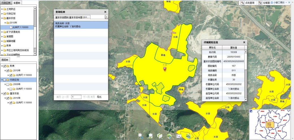Expand the 矿产资源规划 tree node
Screen dimensions: 294x140
[x=2, y=32]
